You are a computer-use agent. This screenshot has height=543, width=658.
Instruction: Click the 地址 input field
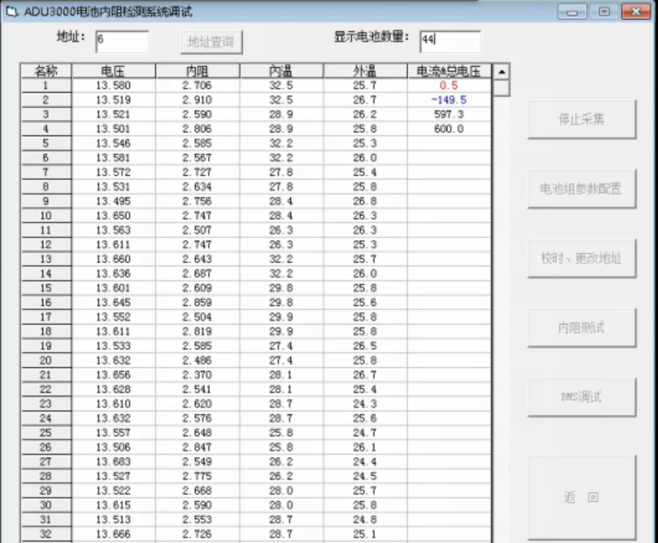pos(122,40)
